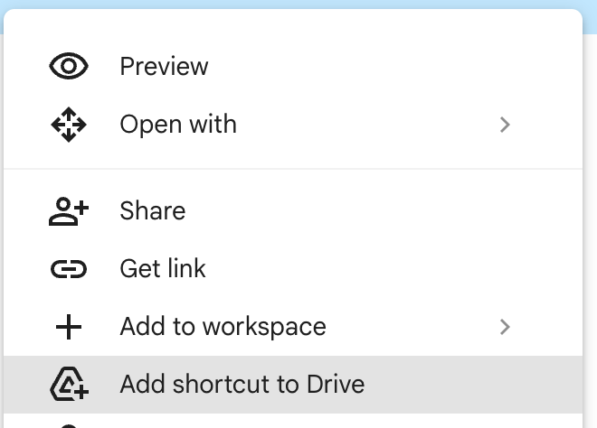
Task: Click the plus icon for Add to workspace
Action: (x=69, y=327)
